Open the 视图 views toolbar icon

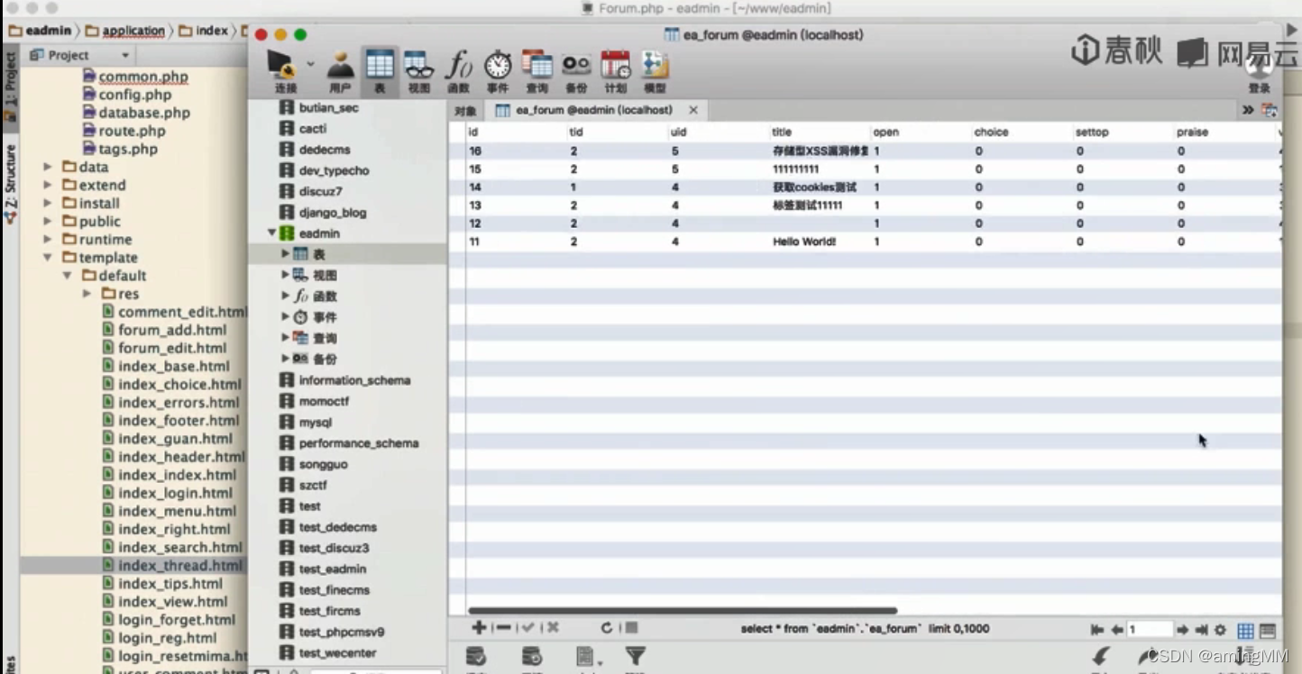click(419, 71)
